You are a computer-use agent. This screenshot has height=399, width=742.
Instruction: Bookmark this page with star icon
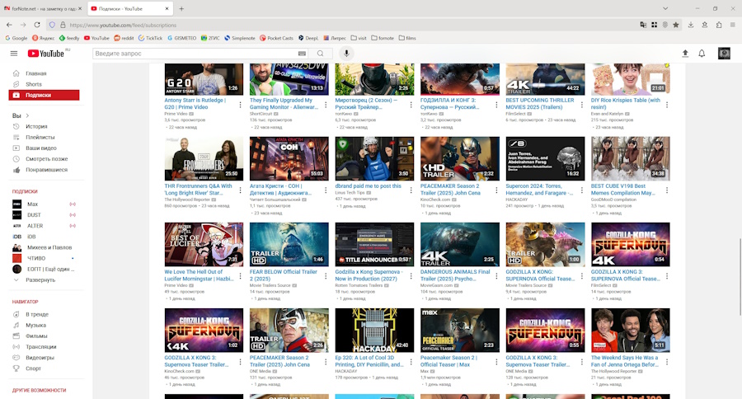click(676, 25)
